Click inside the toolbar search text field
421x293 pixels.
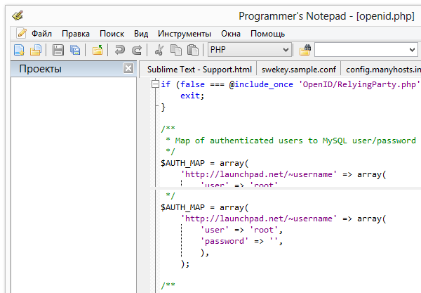click(361, 50)
